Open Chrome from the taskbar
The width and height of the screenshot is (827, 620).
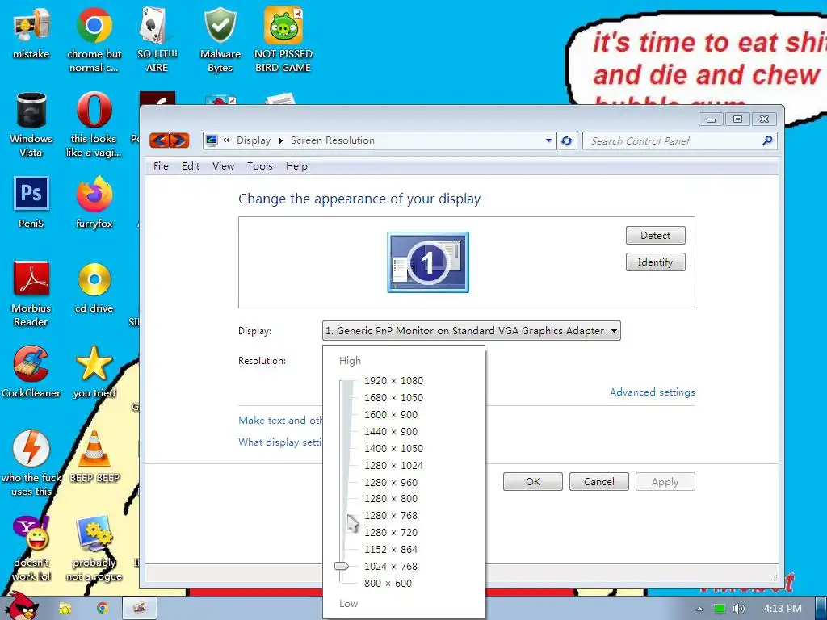pyautogui.click(x=103, y=608)
